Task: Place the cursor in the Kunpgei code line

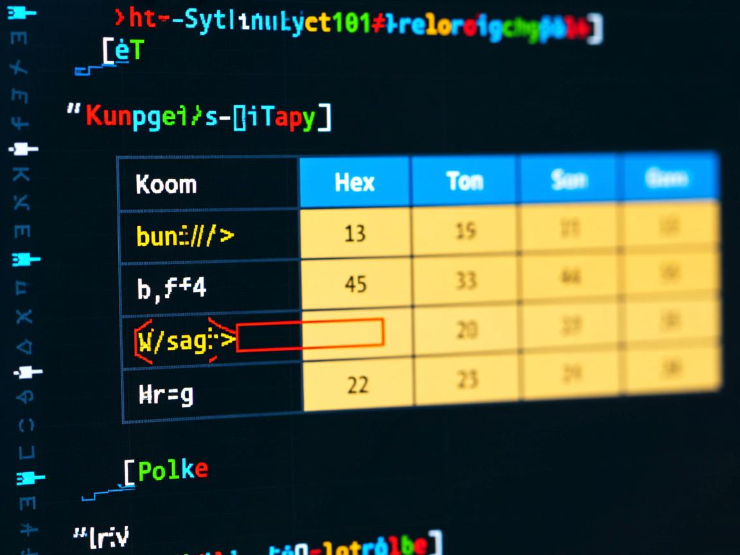Action: (x=200, y=118)
